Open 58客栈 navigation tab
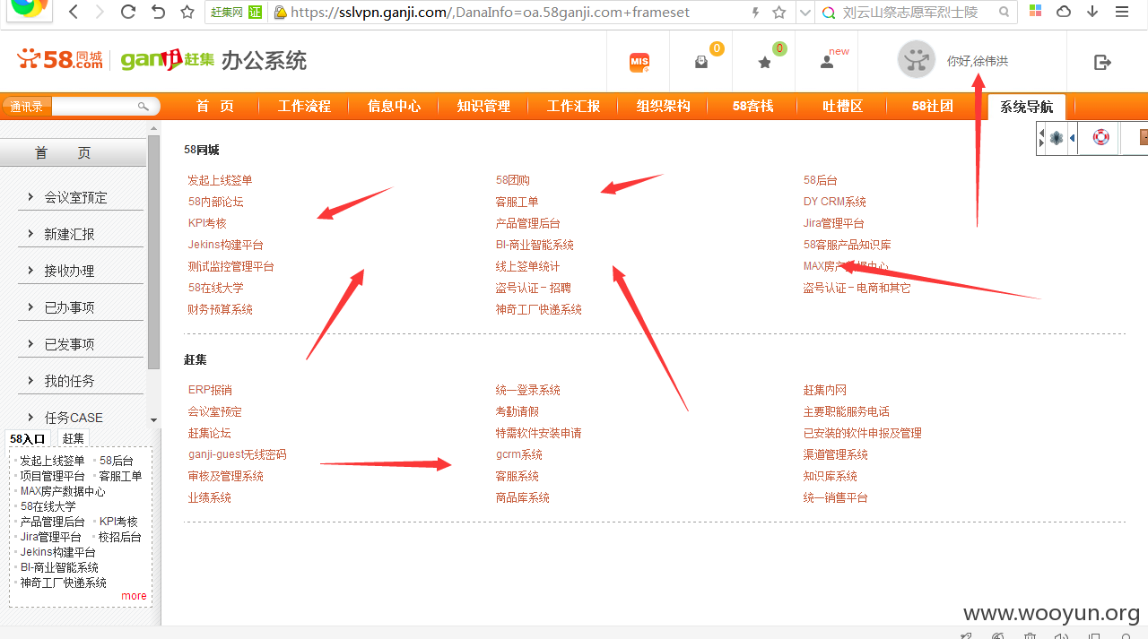The width and height of the screenshot is (1148, 639). click(752, 106)
